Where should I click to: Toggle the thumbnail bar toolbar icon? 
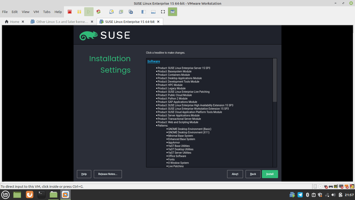tap(153, 12)
